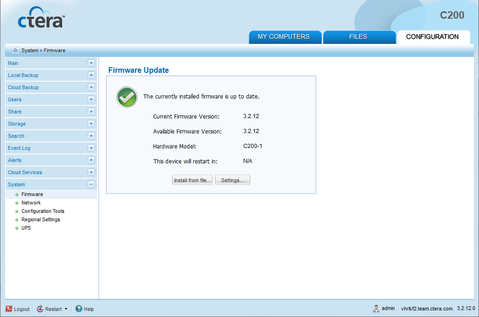Click the Search menu label
The image size is (479, 317).
[16, 136]
